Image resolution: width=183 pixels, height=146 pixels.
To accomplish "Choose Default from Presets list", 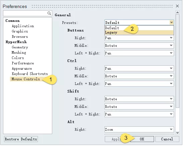I will [x=139, y=28].
